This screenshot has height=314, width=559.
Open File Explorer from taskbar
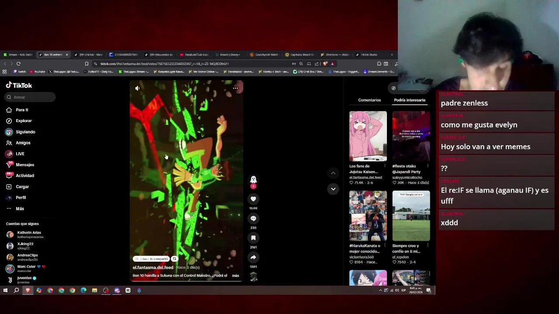(x=94, y=290)
